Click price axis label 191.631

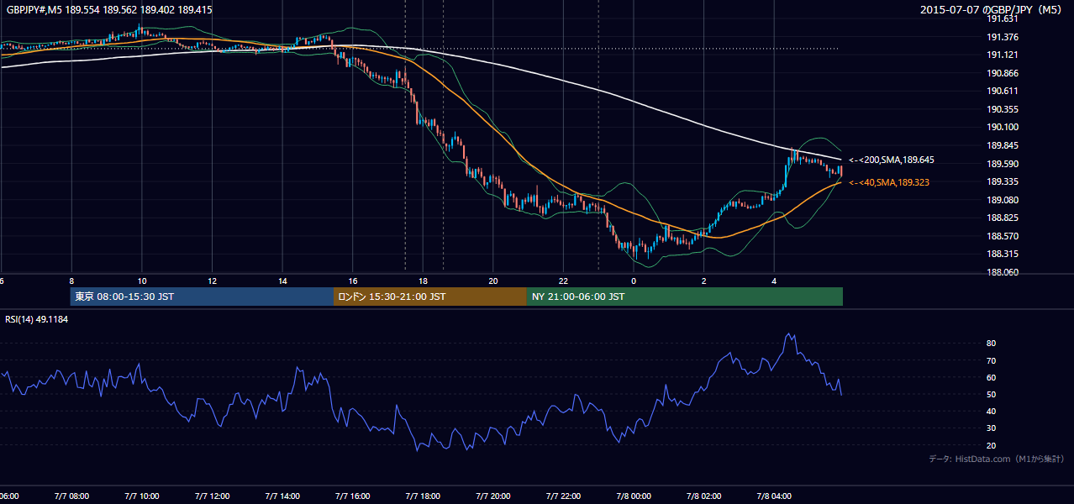[x=1003, y=18]
